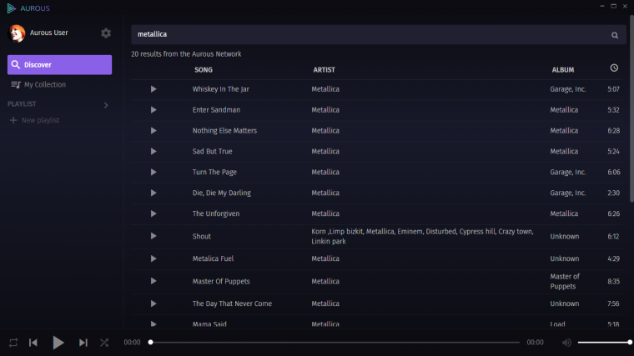The width and height of the screenshot is (634, 356).
Task: Click the results list vertical scrollbar
Action: coord(631,109)
